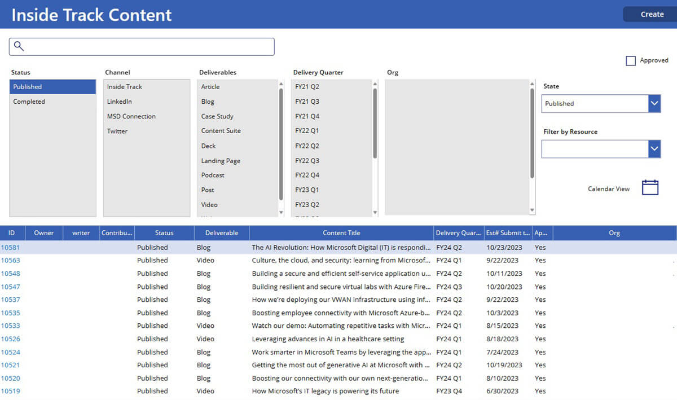Screen dimensions: 677x400
Task: Select Case Study deliverable
Action: pyautogui.click(x=238, y=116)
